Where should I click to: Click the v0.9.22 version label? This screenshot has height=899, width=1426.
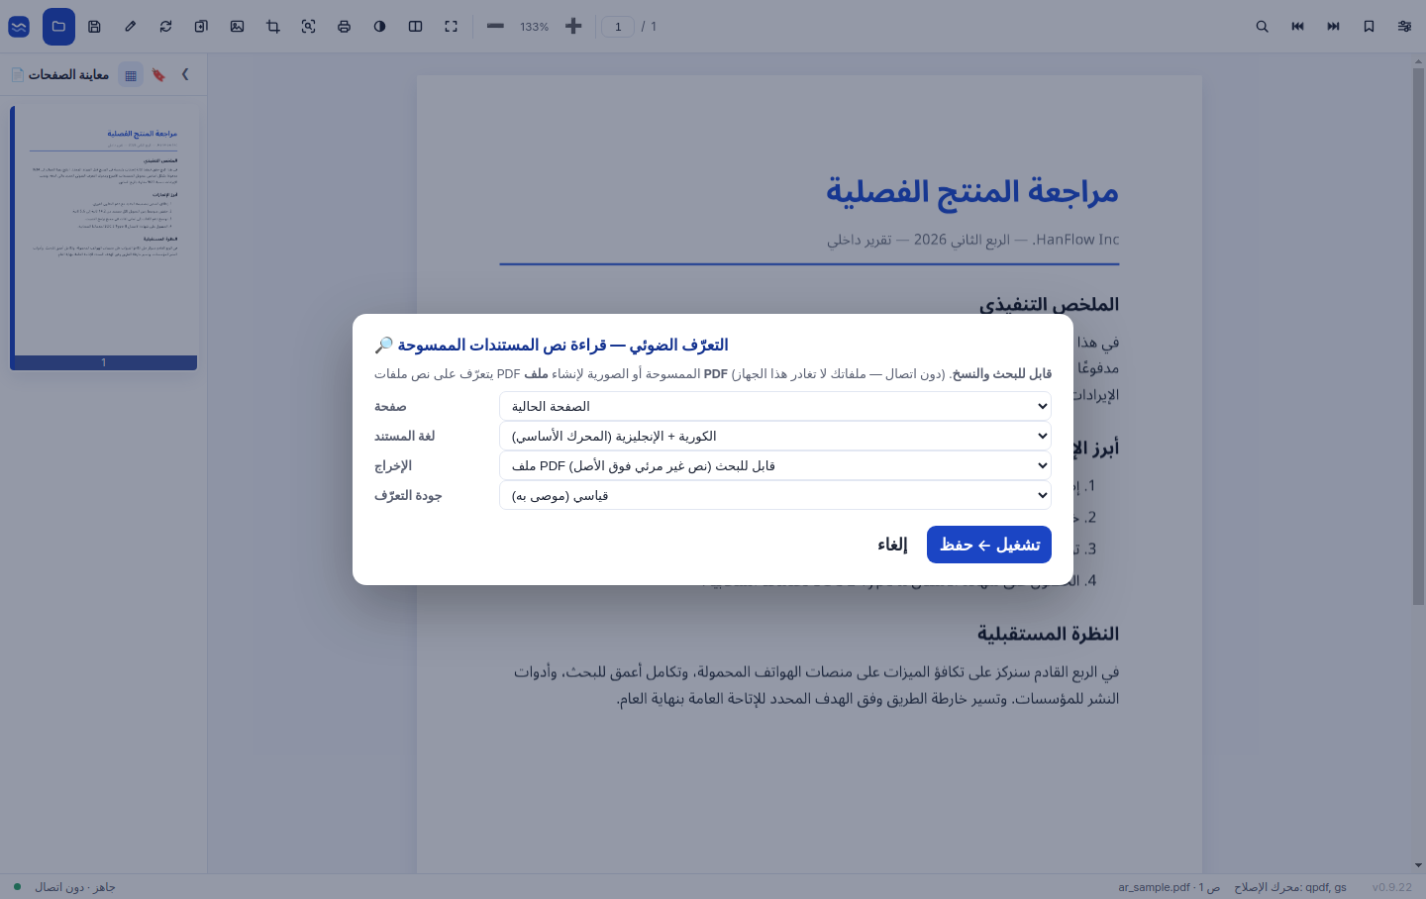tap(1392, 887)
